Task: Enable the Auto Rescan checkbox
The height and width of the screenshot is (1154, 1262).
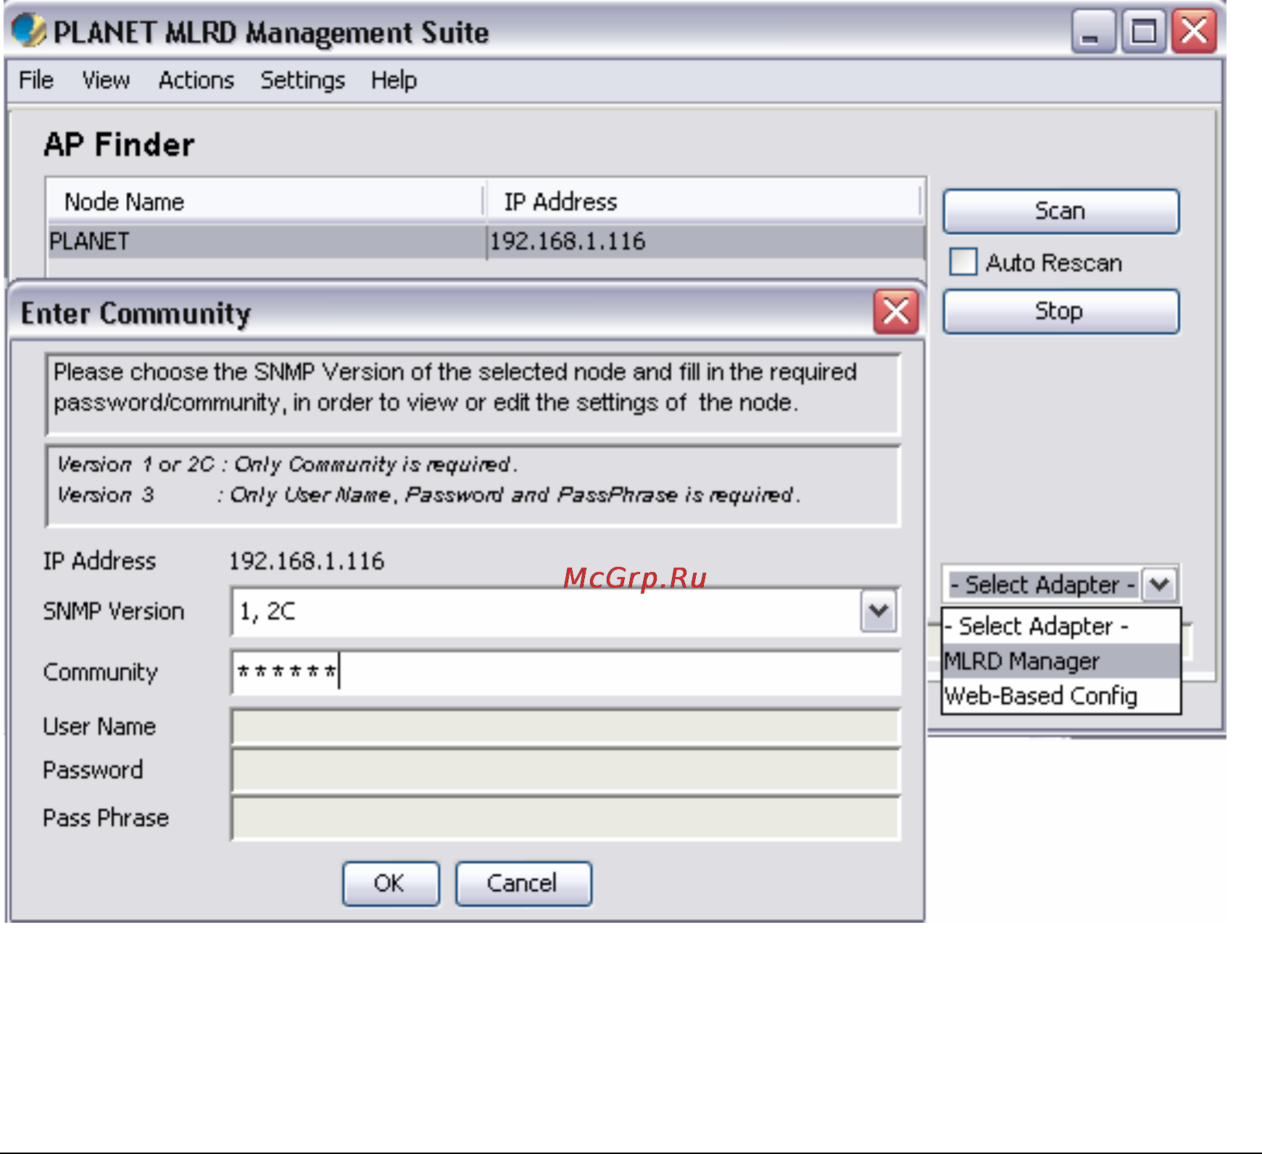Action: [x=963, y=262]
